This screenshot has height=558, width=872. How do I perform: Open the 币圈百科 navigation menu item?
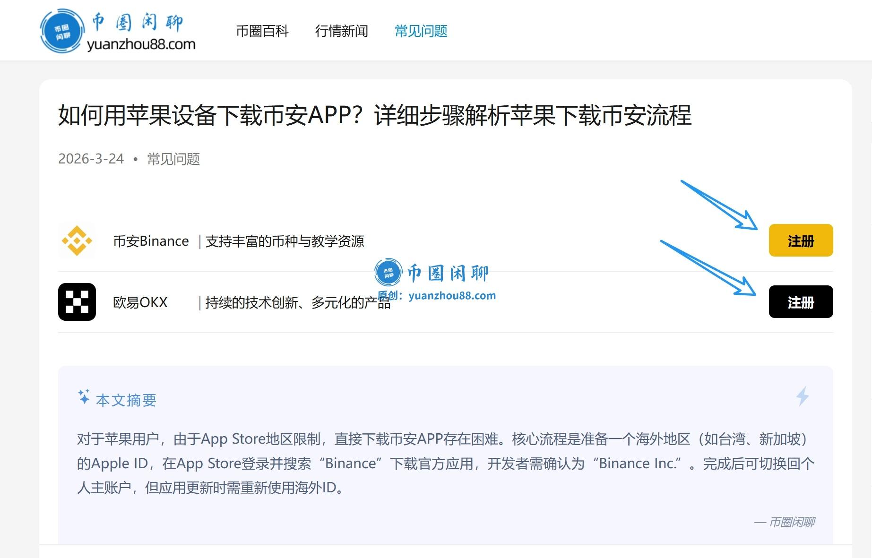[x=262, y=31]
